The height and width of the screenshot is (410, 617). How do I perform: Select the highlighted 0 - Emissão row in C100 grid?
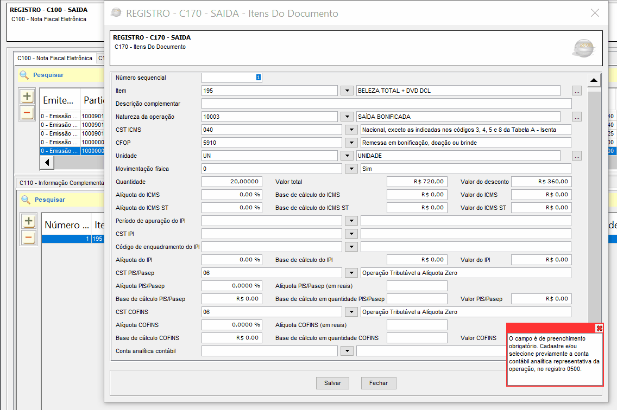(x=72, y=151)
